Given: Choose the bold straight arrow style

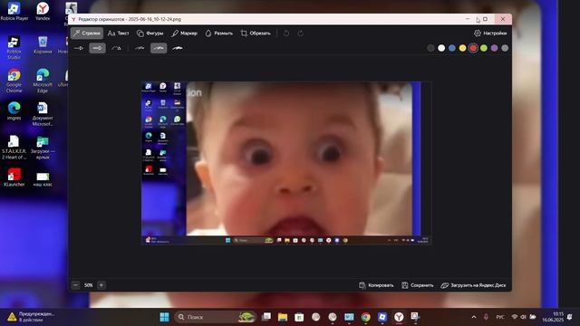Looking at the screenshot, I should pyautogui.click(x=97, y=48).
